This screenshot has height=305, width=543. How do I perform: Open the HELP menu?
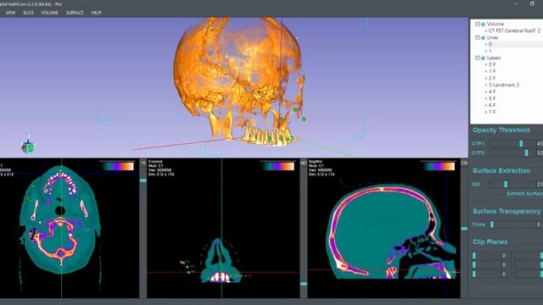pos(96,13)
